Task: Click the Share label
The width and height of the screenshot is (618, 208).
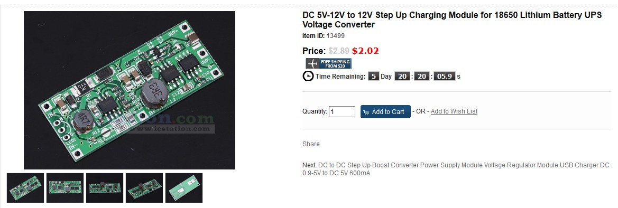Action: 311,144
